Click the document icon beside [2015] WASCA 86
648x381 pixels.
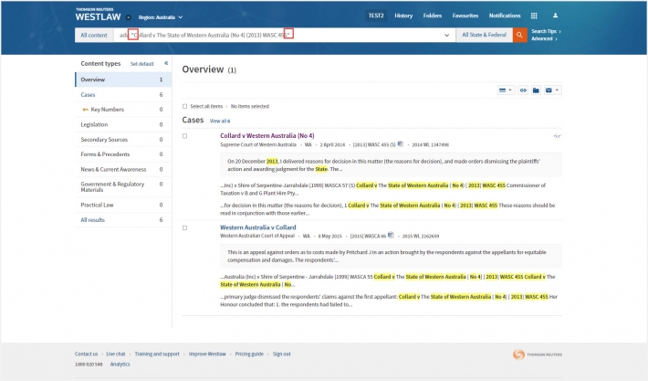391,235
